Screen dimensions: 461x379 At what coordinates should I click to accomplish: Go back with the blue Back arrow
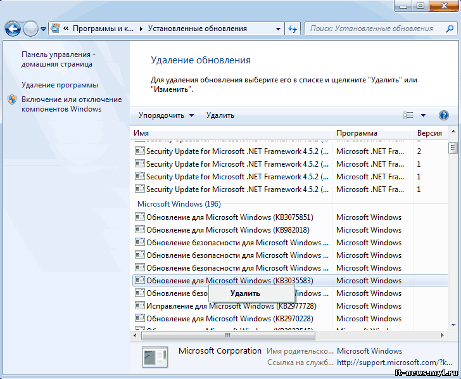point(13,29)
